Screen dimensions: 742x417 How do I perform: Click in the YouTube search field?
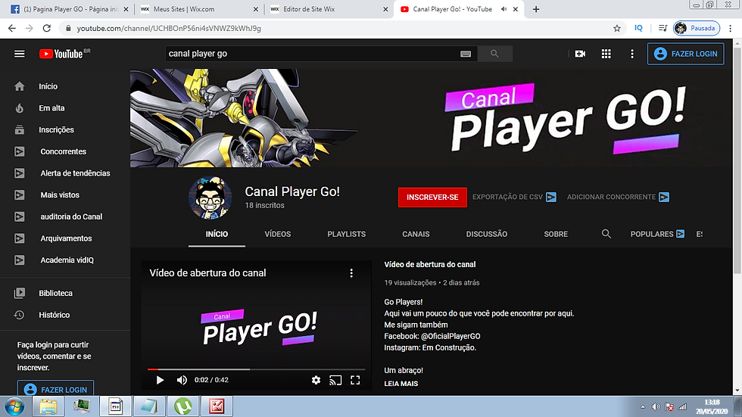tap(312, 54)
